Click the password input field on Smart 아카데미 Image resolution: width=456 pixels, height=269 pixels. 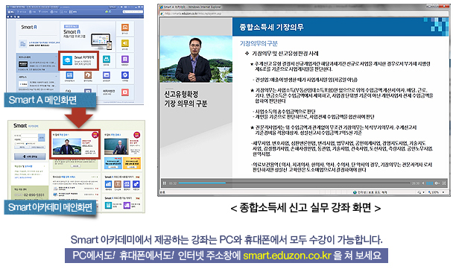[x=29, y=139]
